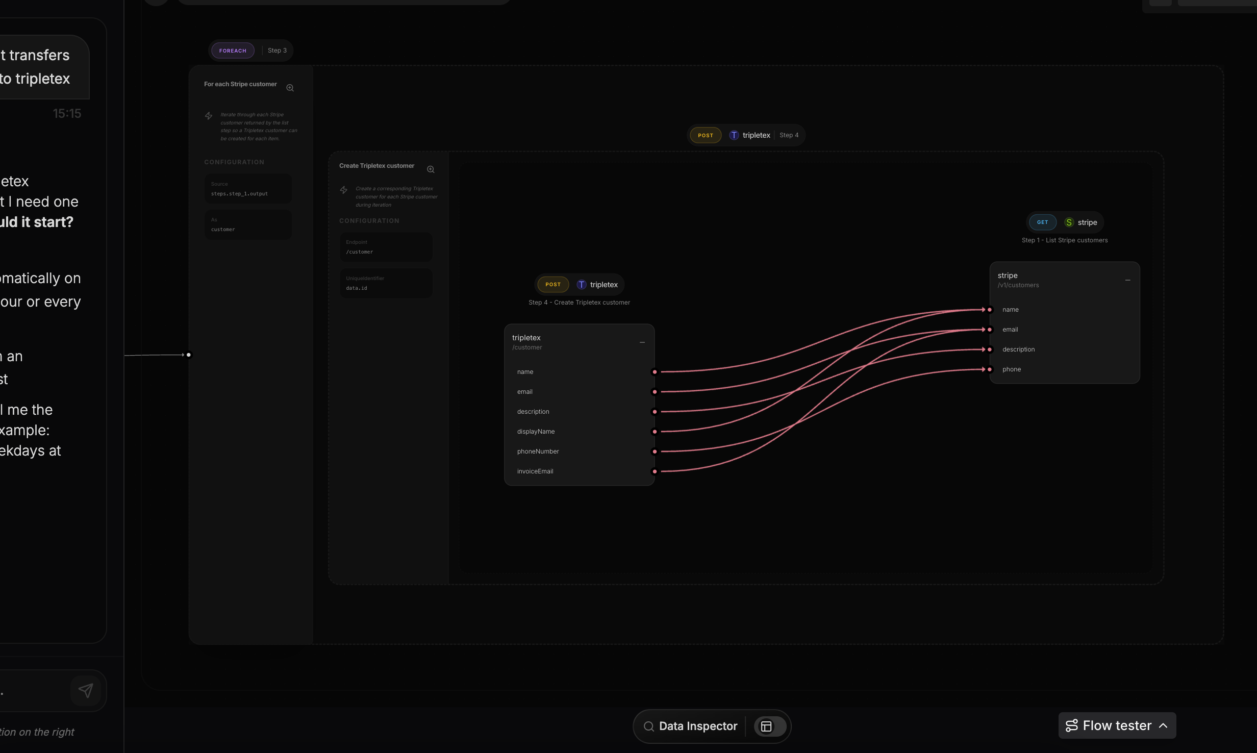Zoom into Create Tripletex customer step
This screenshot has height=753, width=1257.
tap(431, 169)
